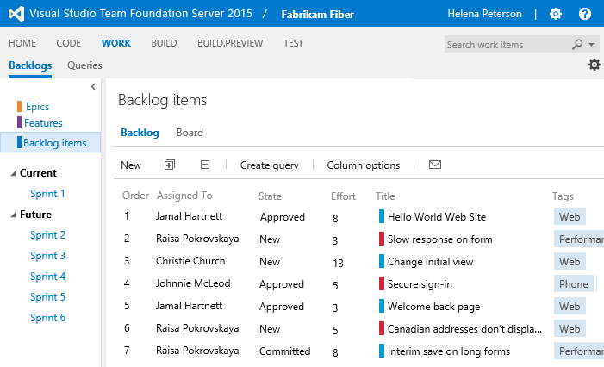Click purple color bar beside Features
The image size is (604, 367).
[19, 122]
